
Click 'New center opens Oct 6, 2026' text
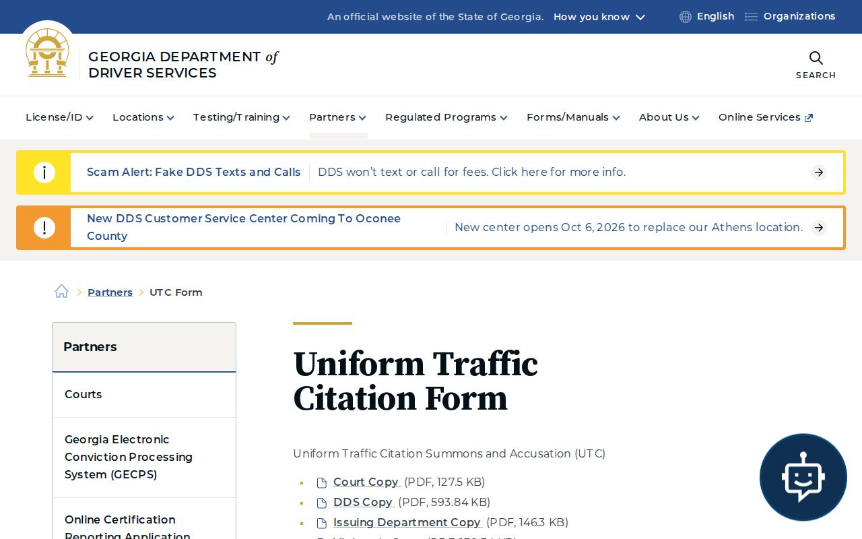point(629,227)
